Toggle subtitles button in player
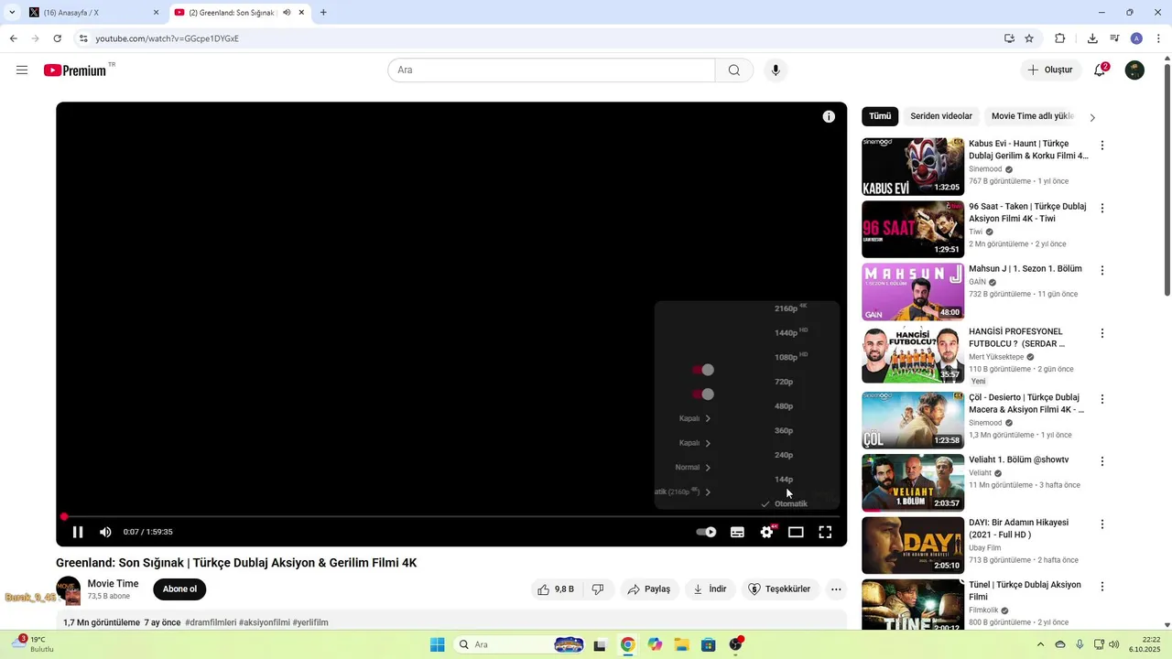Screen dimensions: 1172x659 (737, 532)
